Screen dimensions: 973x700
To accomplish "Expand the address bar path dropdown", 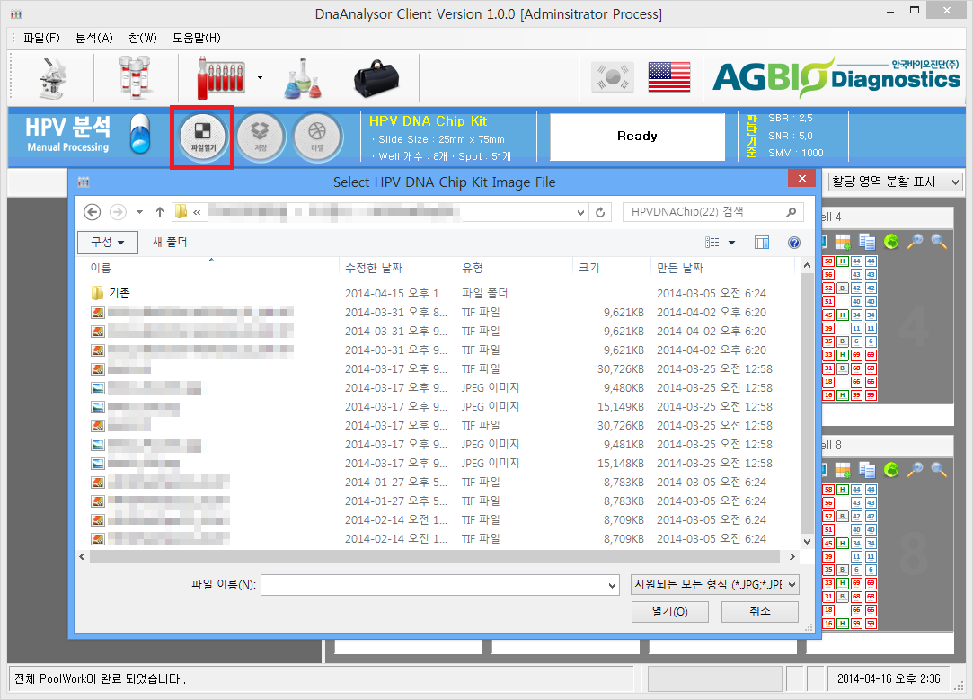I will point(580,212).
